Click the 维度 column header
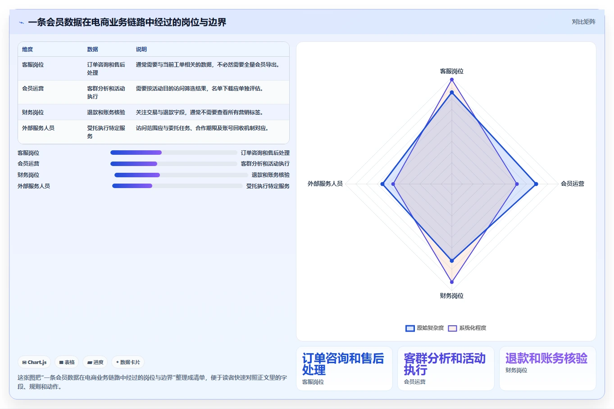The image size is (614, 409). (27, 49)
